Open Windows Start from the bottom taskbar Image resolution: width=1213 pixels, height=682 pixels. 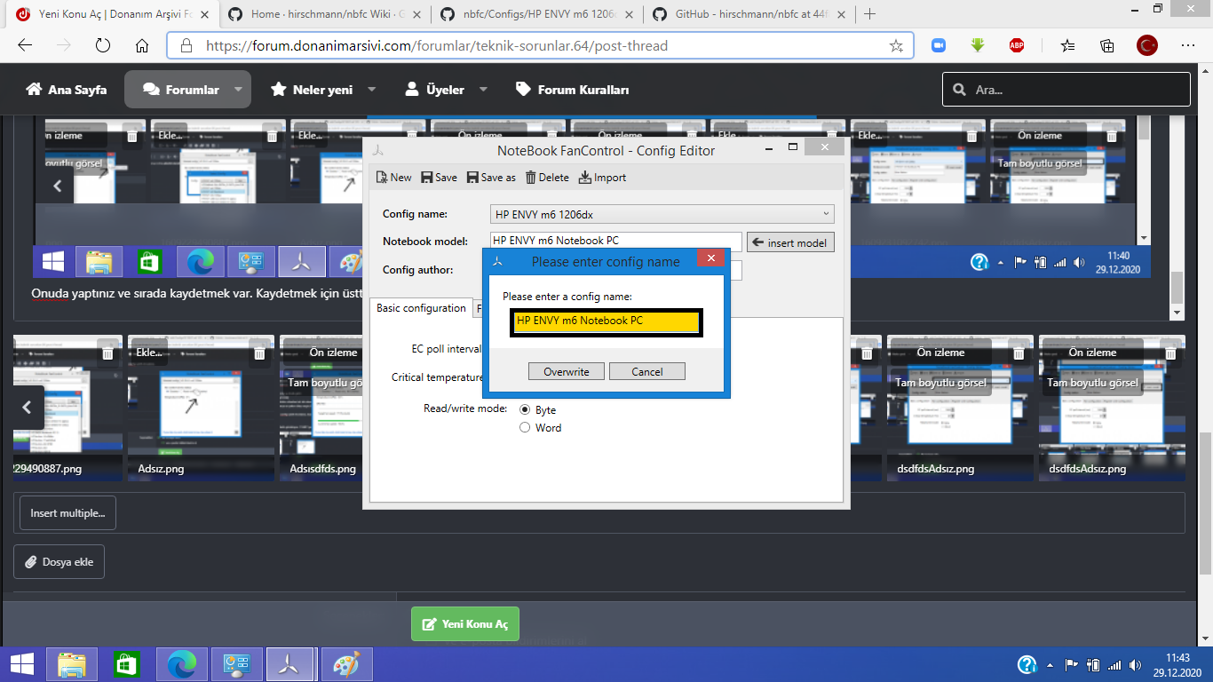pos(22,664)
